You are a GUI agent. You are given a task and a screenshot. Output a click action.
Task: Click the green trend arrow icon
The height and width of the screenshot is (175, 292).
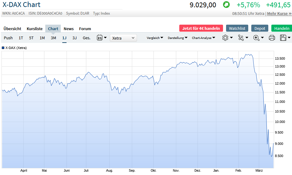pyautogui.click(x=226, y=5)
